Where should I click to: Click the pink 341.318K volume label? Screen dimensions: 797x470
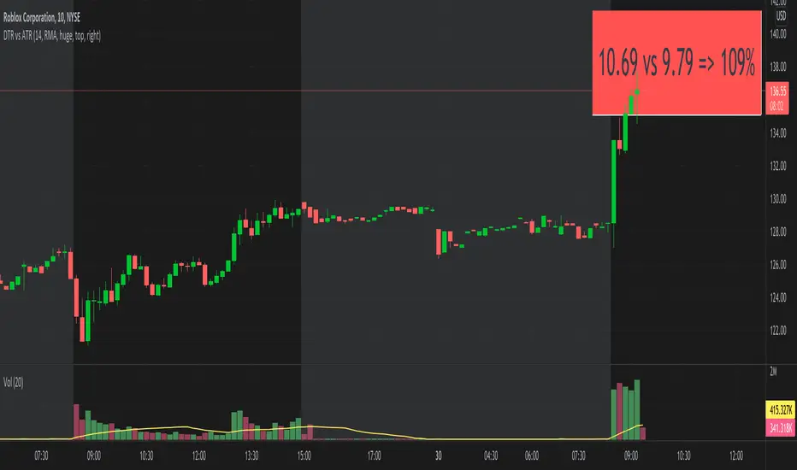(x=780, y=428)
